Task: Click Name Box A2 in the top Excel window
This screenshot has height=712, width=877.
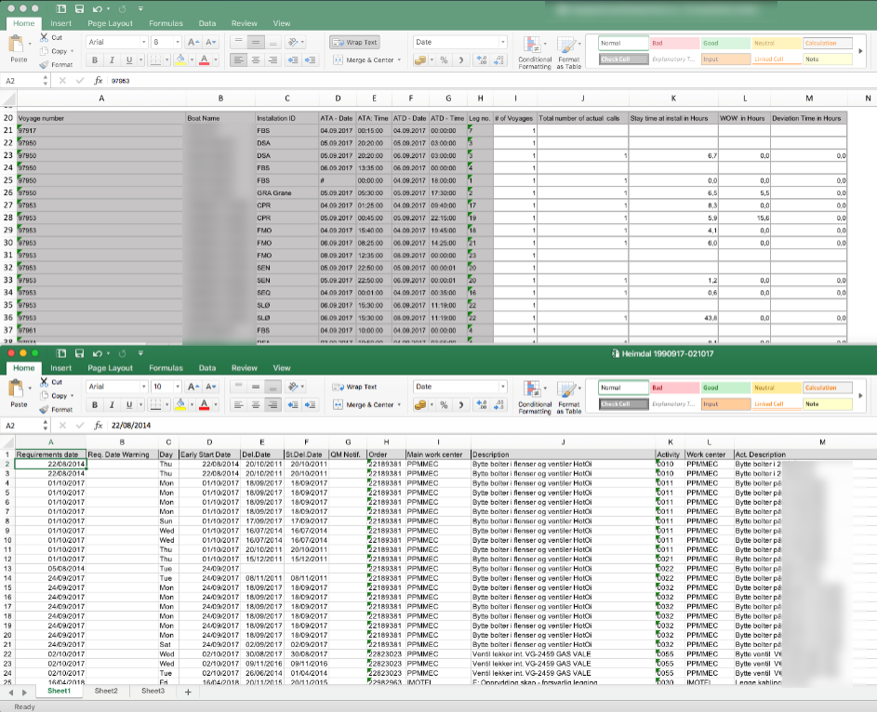Action: click(x=22, y=81)
